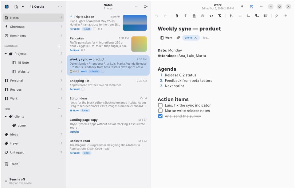Show Untagged notes
This screenshot has width=295, height=189.
pyautogui.click(x=33, y=153)
